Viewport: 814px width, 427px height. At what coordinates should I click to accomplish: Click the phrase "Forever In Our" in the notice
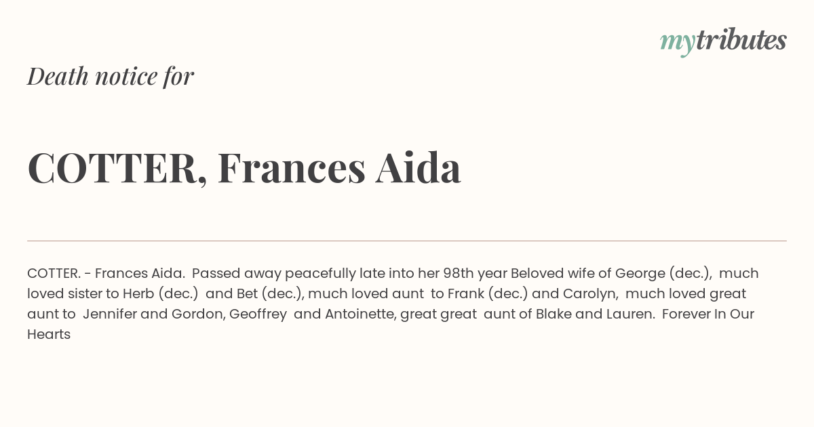pos(708,314)
